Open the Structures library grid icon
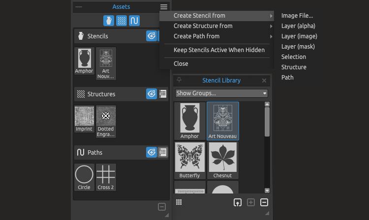Viewport: 369px width, 220px height. [x=163, y=94]
